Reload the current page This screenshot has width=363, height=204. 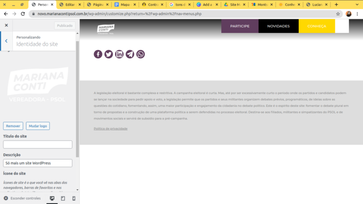pos(23,14)
